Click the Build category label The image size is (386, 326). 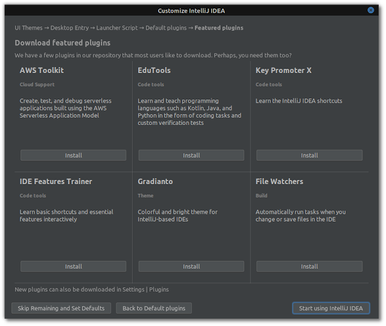click(261, 196)
